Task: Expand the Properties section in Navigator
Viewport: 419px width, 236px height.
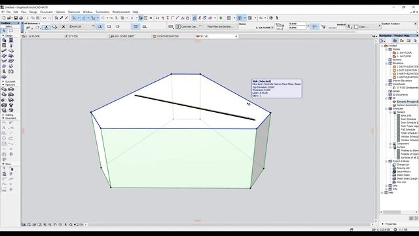Action: [x=383, y=224]
